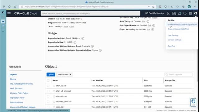Open Pre-Authenticated Requests resource
The image size is (199, 112).
point(21,84)
